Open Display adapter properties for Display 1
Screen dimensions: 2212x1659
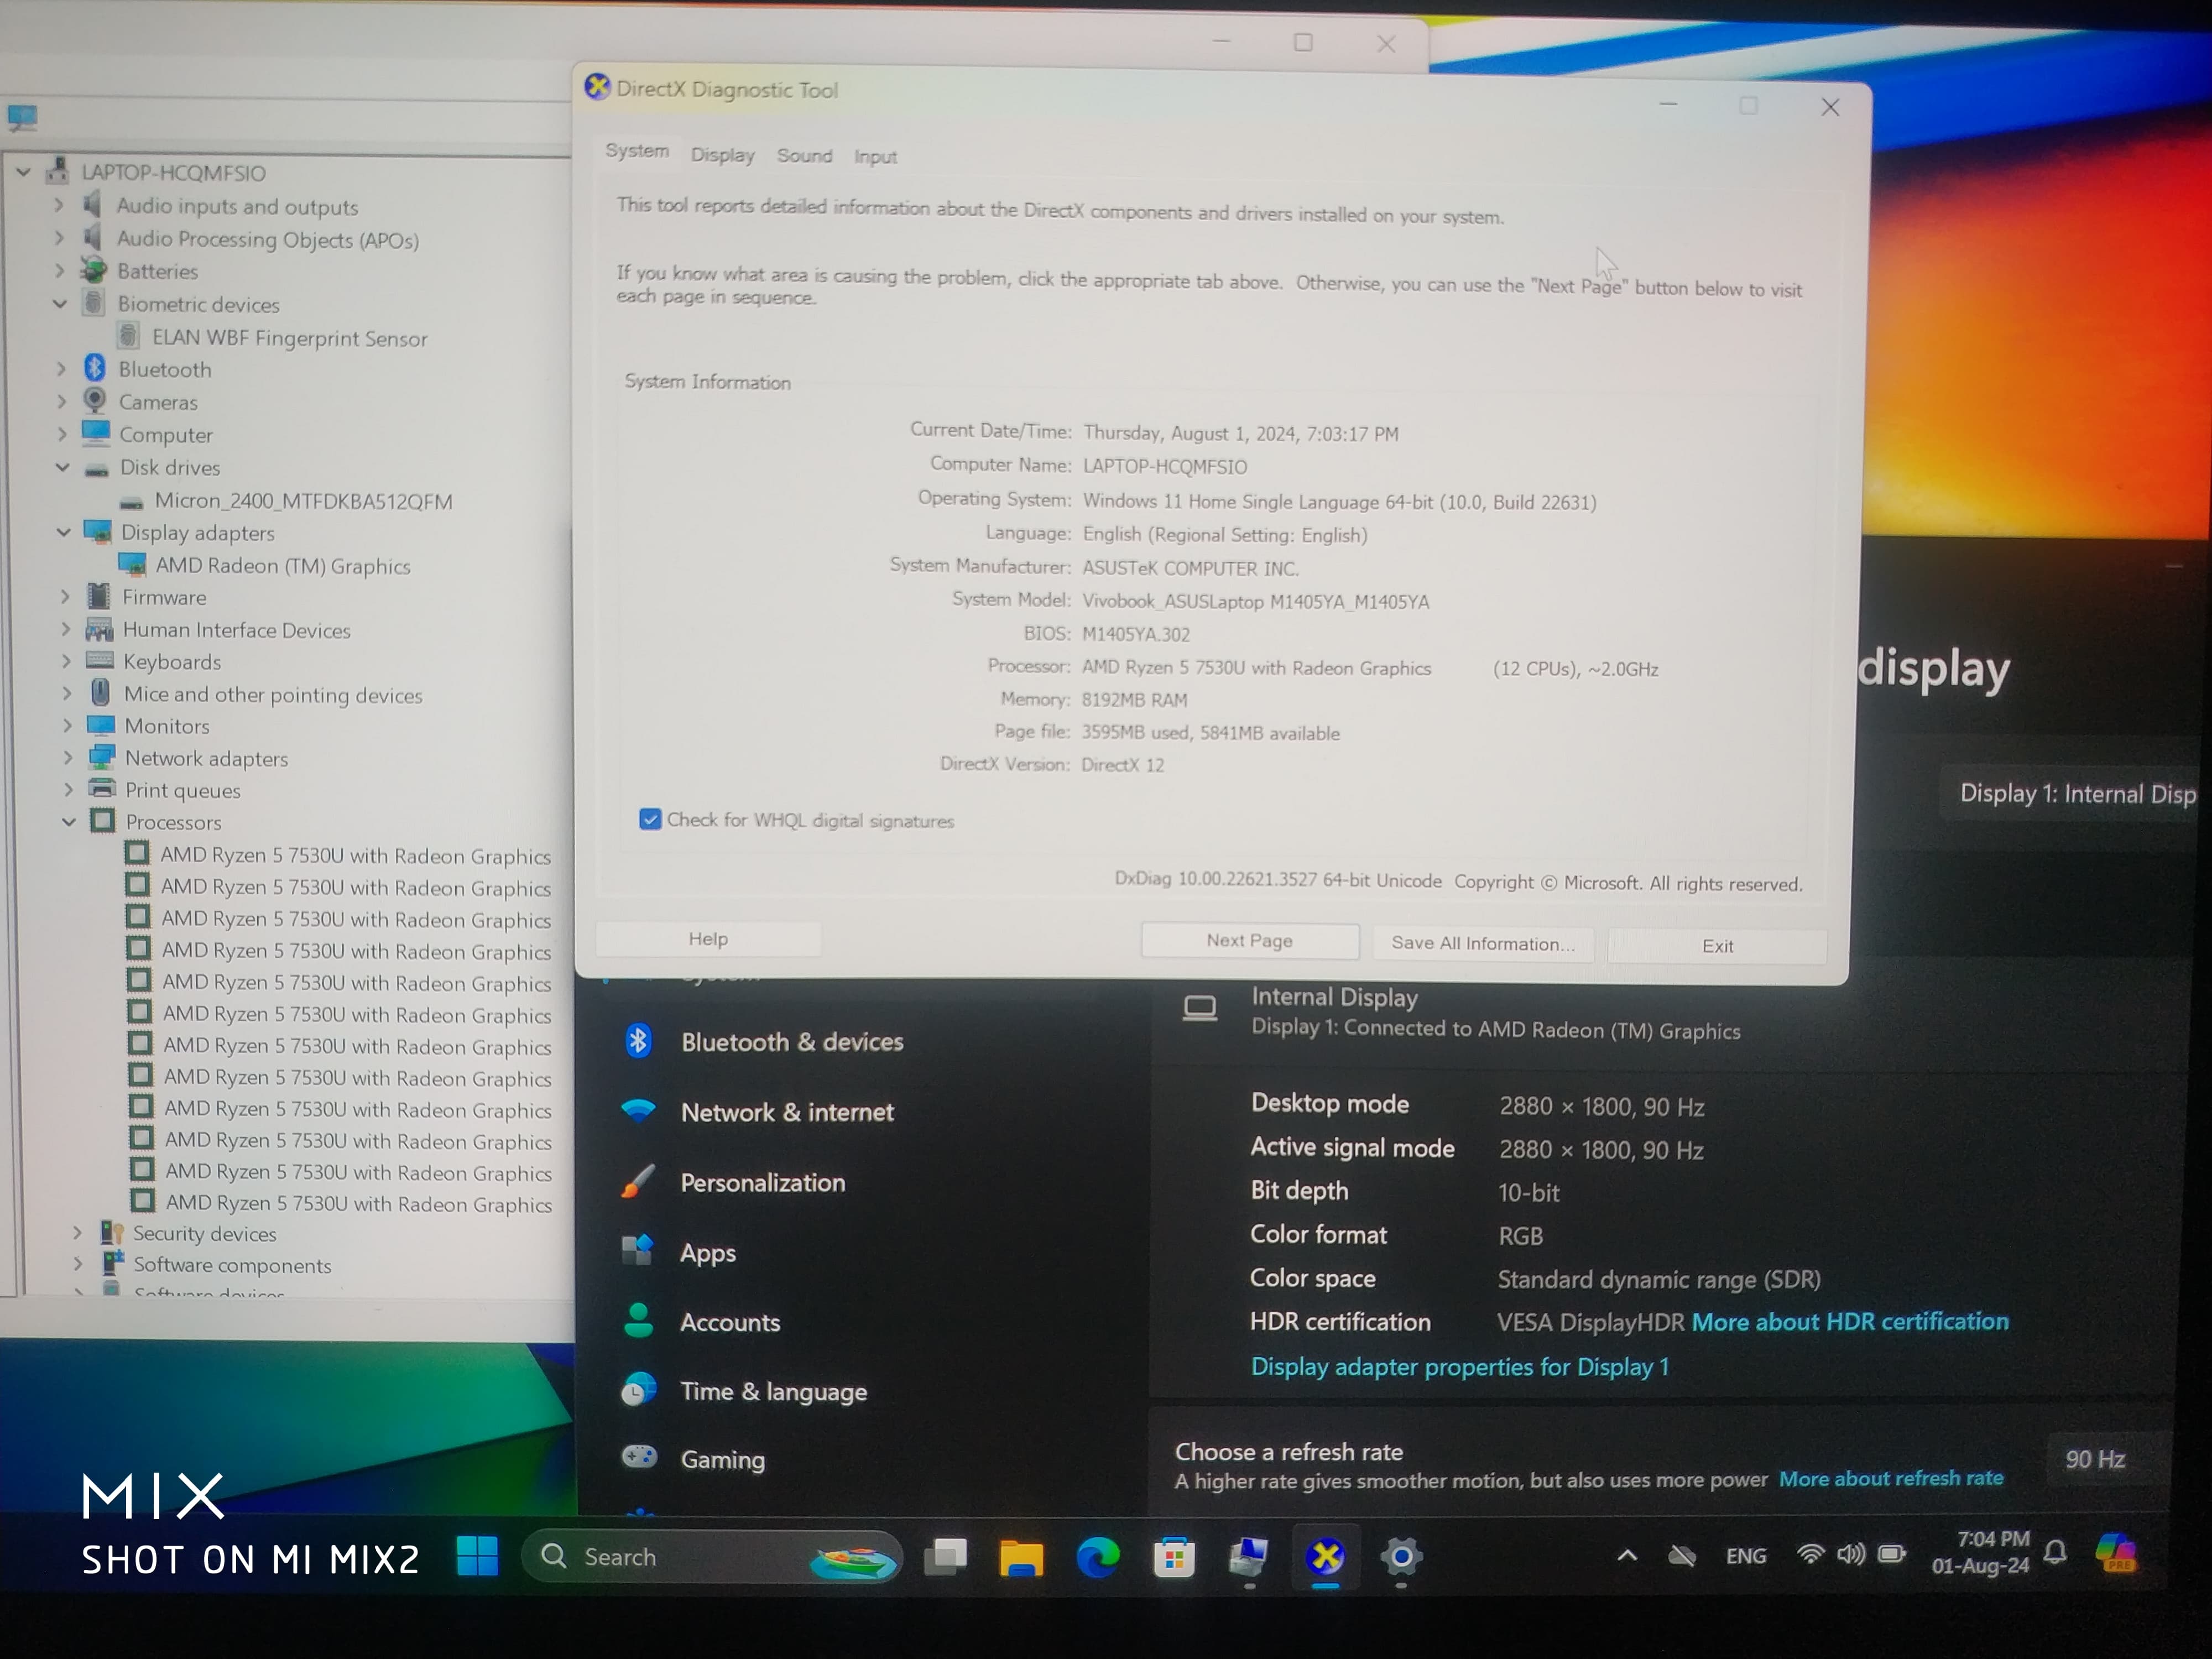1460,1366
